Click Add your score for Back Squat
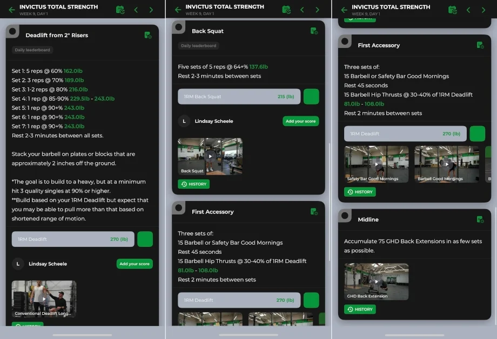The width and height of the screenshot is (497, 339). click(301, 121)
